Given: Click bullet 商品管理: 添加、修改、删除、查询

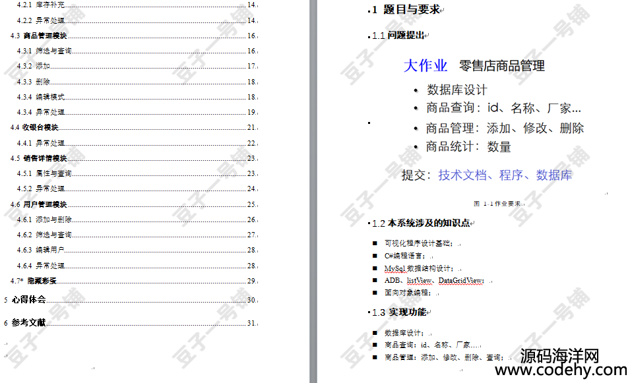Looking at the screenshot, I should pyautogui.click(x=444, y=357).
